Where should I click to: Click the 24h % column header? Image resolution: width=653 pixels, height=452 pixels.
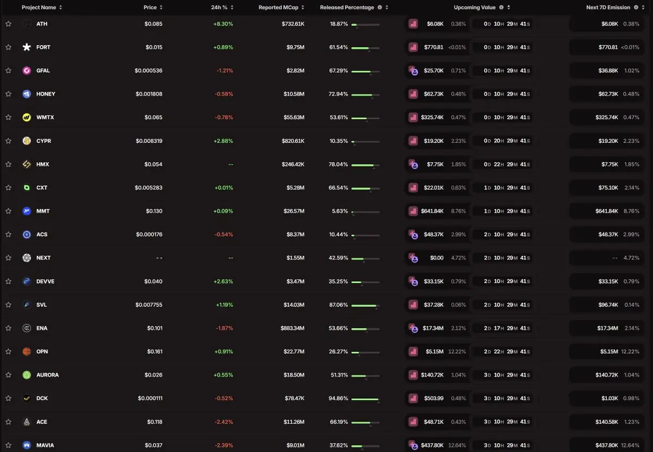pyautogui.click(x=219, y=8)
